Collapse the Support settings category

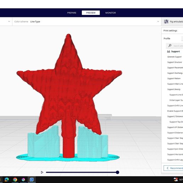point(176,51)
